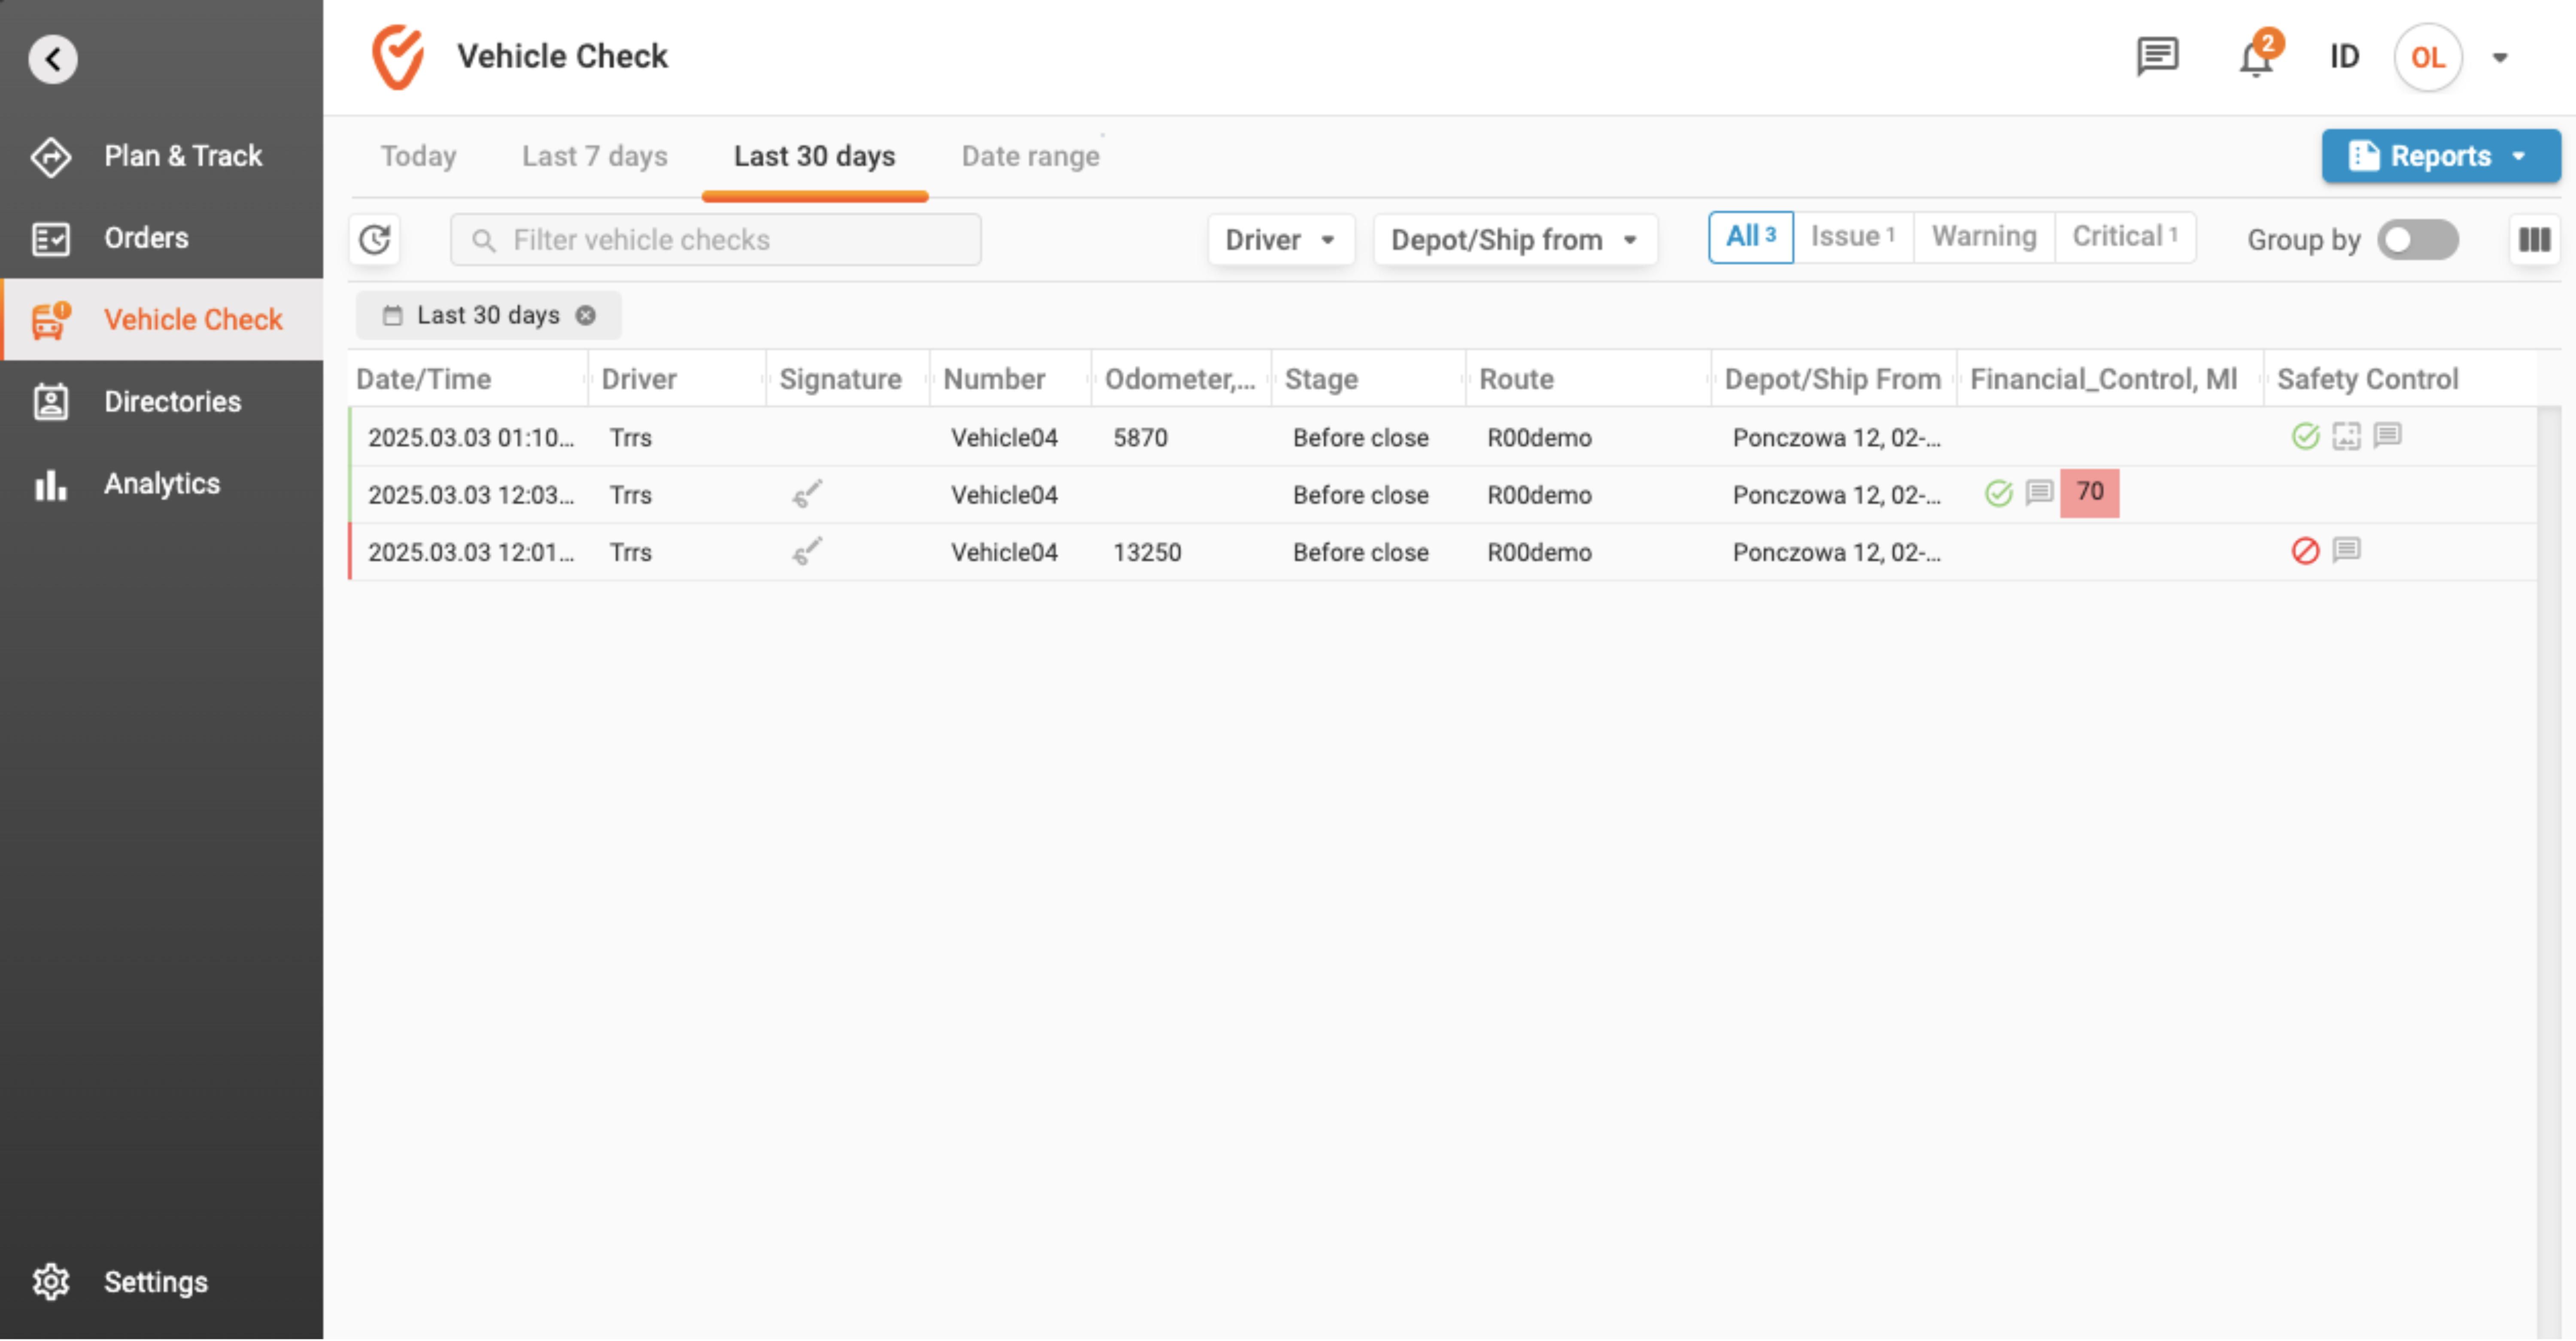
Task: Open Analytics section
Action: [x=161, y=484]
